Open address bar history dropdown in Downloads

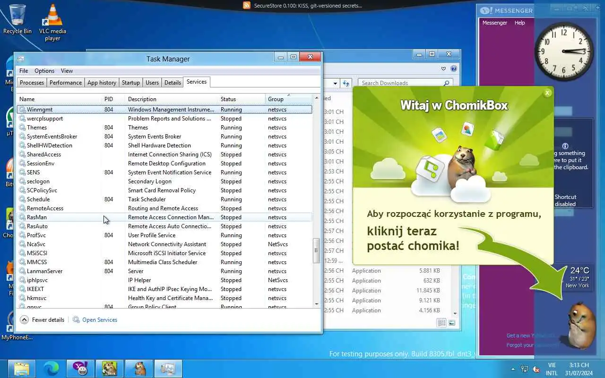(x=335, y=83)
